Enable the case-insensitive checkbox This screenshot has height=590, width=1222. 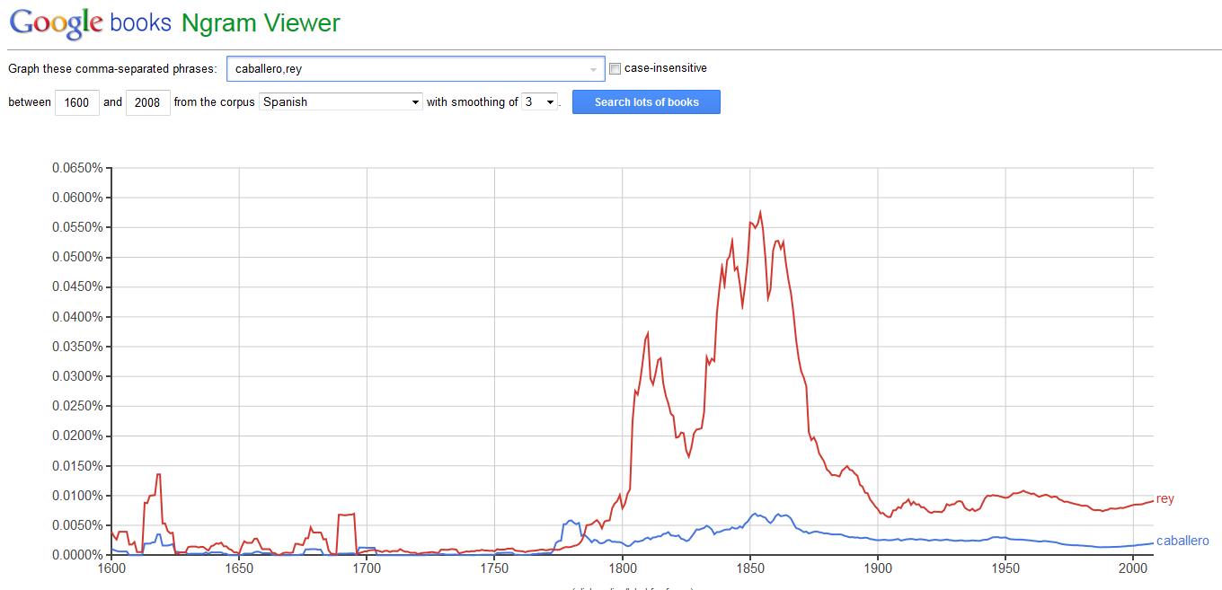click(x=615, y=68)
